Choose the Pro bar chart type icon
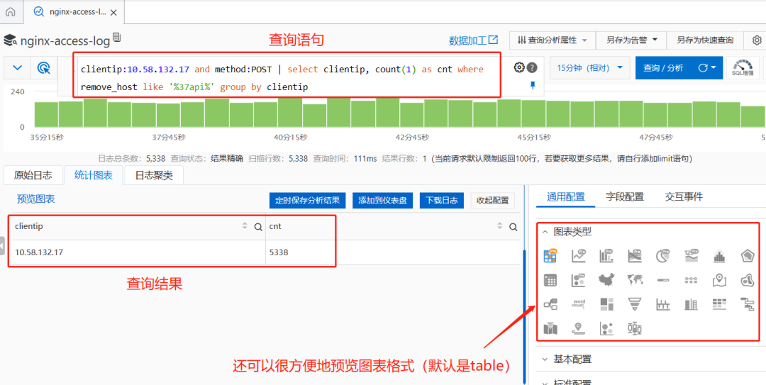The height and width of the screenshot is (385, 766). [606, 255]
